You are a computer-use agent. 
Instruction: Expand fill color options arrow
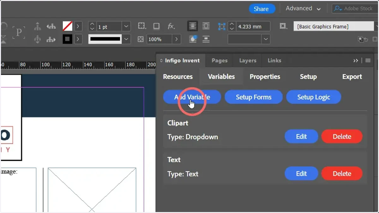(78, 26)
